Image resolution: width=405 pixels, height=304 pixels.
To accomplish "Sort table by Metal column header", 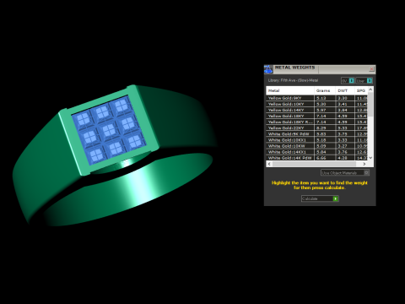I will (x=290, y=90).
